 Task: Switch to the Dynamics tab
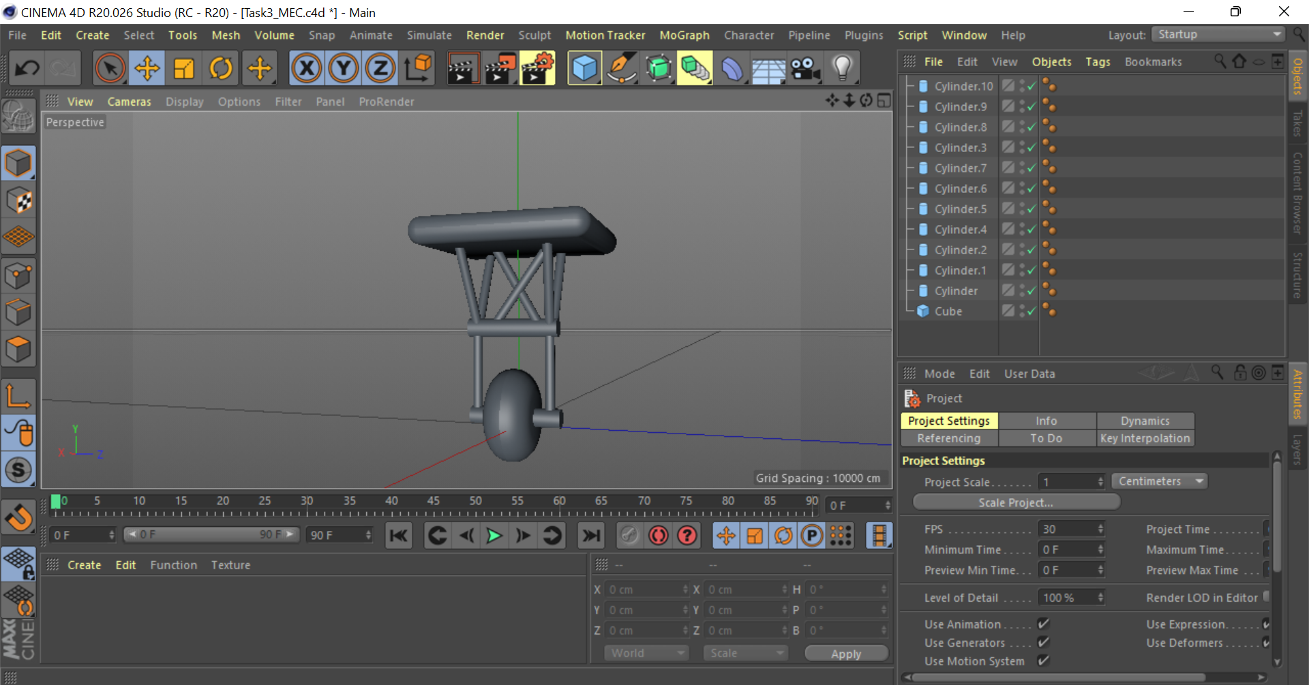click(x=1145, y=421)
